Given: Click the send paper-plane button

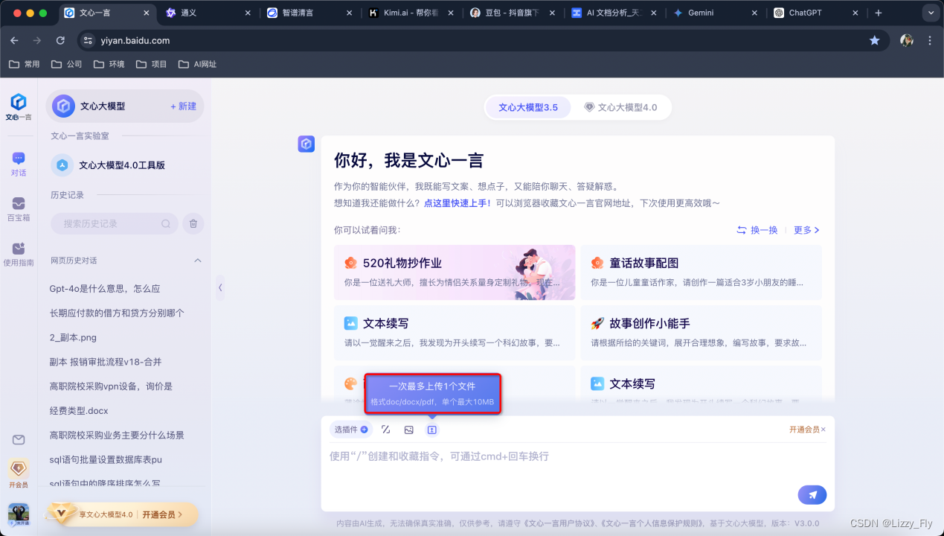Looking at the screenshot, I should [812, 495].
